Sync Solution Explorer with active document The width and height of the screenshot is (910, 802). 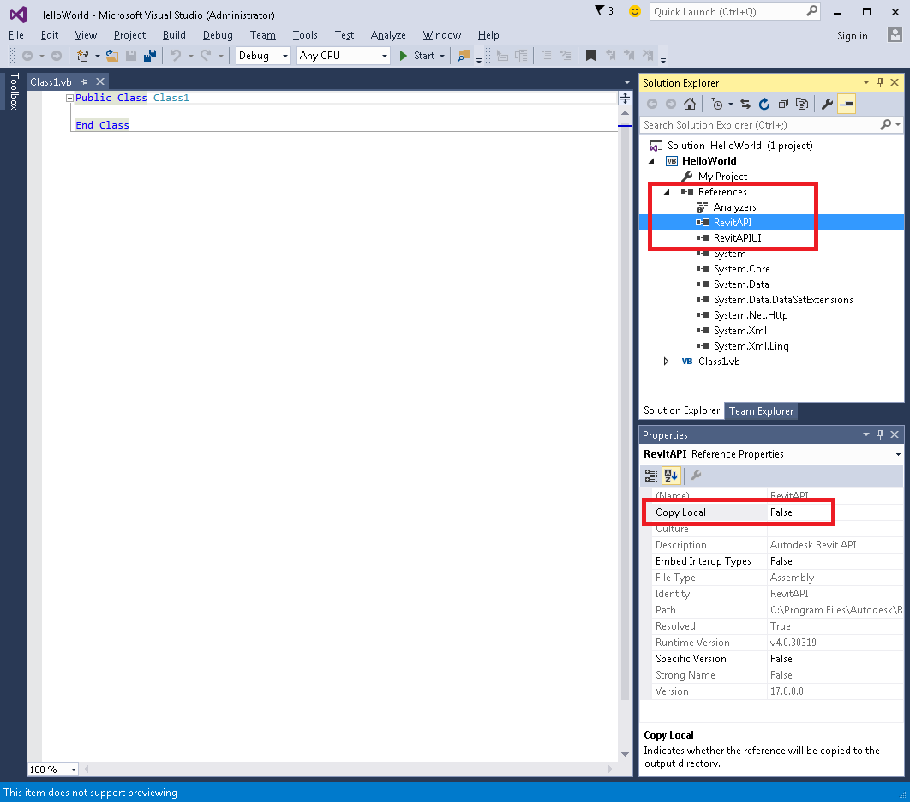pos(745,103)
